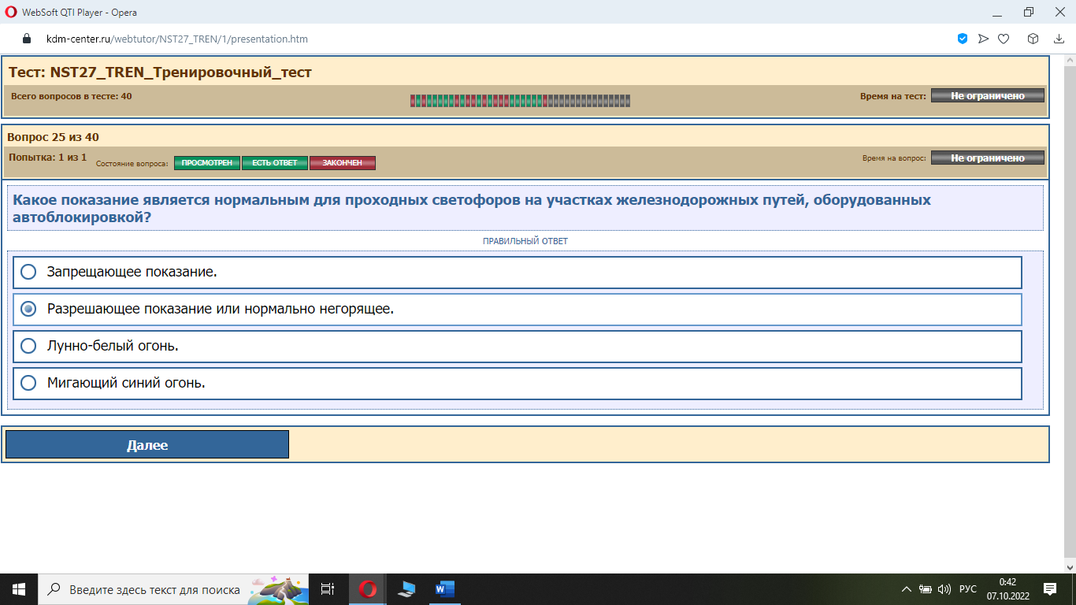Screen dimensions: 1076x605
Task: Click the Windows taskbar search box
Action: point(173,589)
